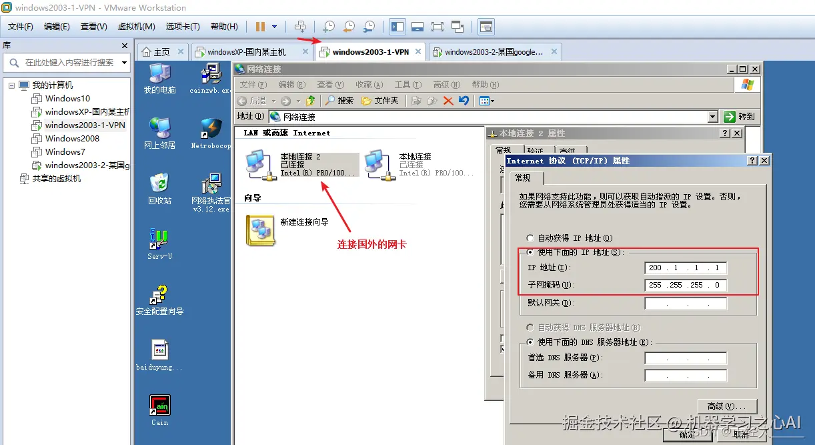
Task: Select the 安全配置向导 desktop icon
Action: pyautogui.click(x=159, y=300)
